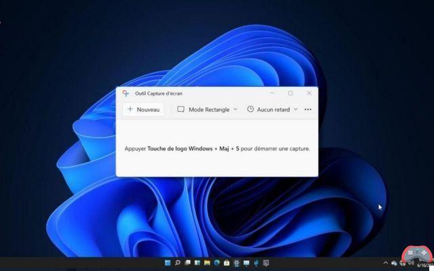Open taskbar Search magnifier

[x=178, y=263]
